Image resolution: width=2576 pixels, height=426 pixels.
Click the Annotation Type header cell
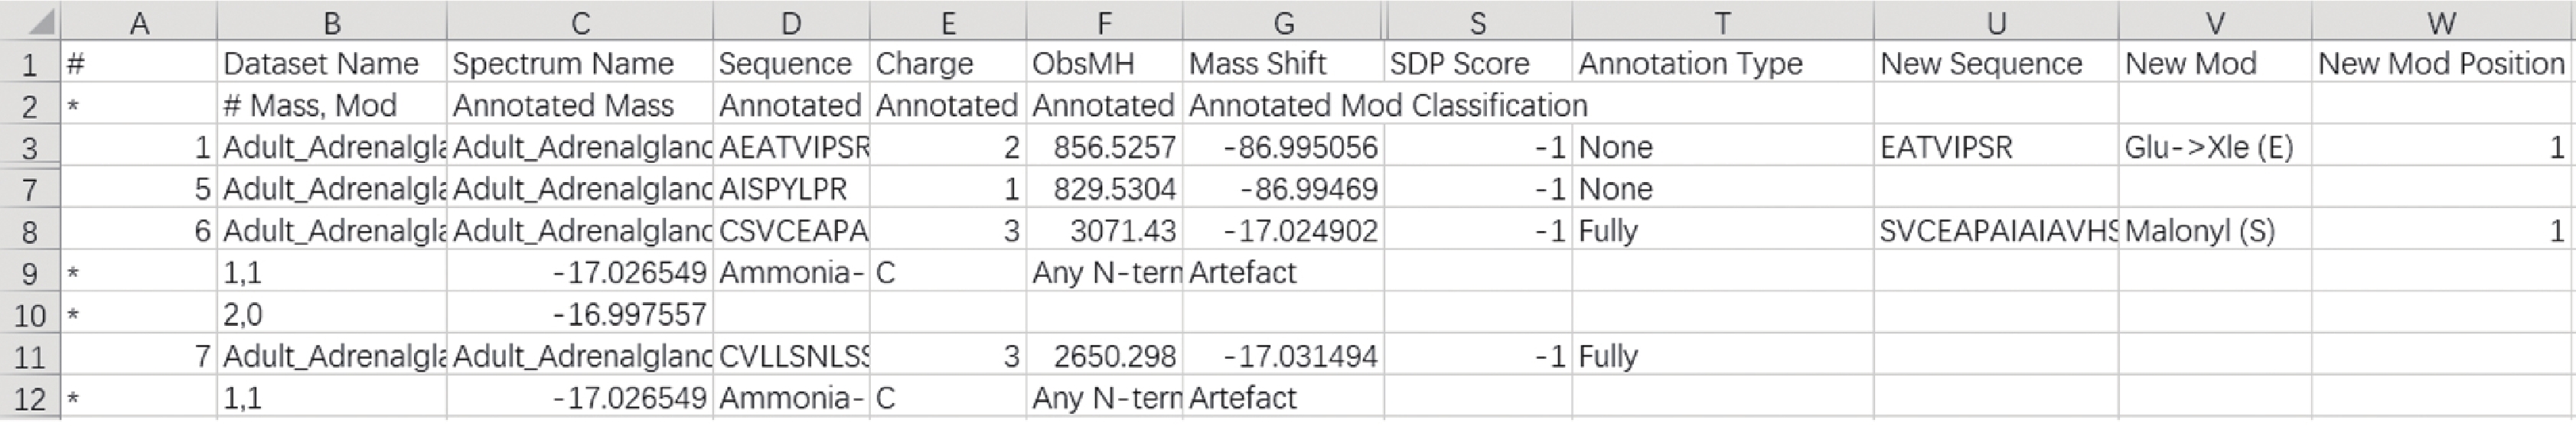[x=1722, y=63]
